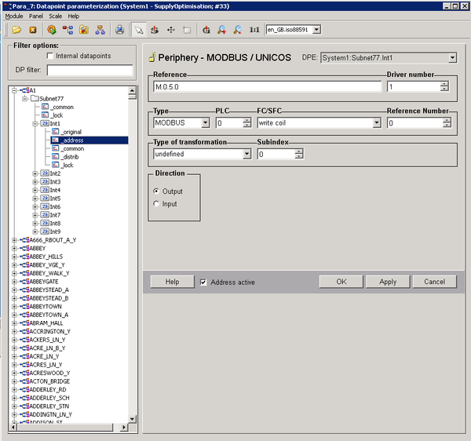Click the orange close-panel icon
471x441 pixels.
(33, 30)
